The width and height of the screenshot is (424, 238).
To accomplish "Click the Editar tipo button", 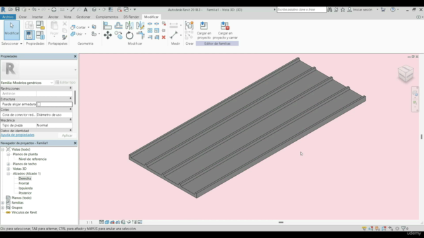I will pyautogui.click(x=65, y=82).
